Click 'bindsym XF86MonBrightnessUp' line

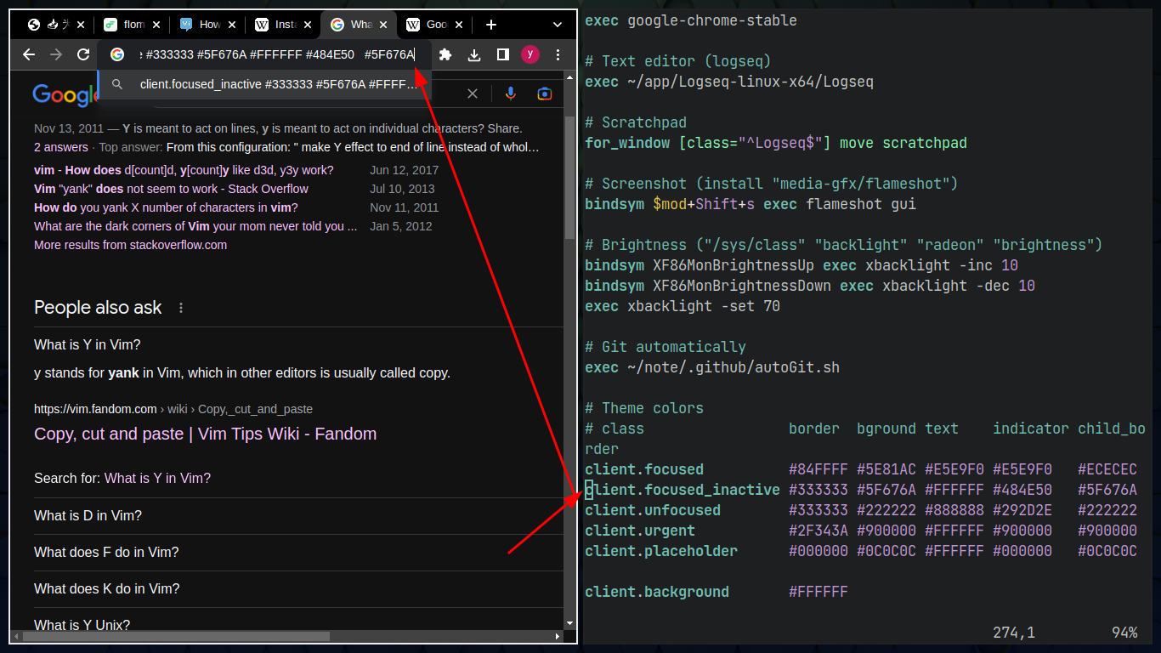pos(801,265)
